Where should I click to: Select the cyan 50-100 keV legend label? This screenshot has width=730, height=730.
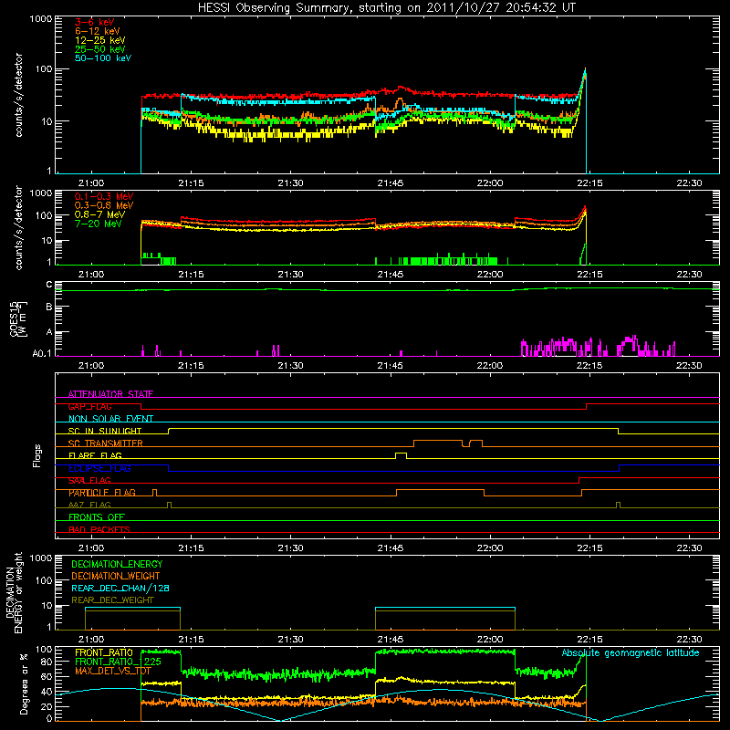tap(103, 58)
